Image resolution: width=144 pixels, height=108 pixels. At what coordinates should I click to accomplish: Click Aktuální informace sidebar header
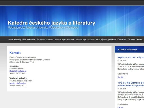pyautogui.click(x=128, y=49)
